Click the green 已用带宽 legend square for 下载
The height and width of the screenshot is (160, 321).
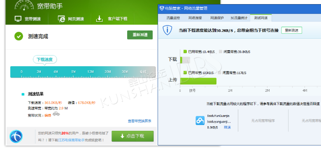185,51
